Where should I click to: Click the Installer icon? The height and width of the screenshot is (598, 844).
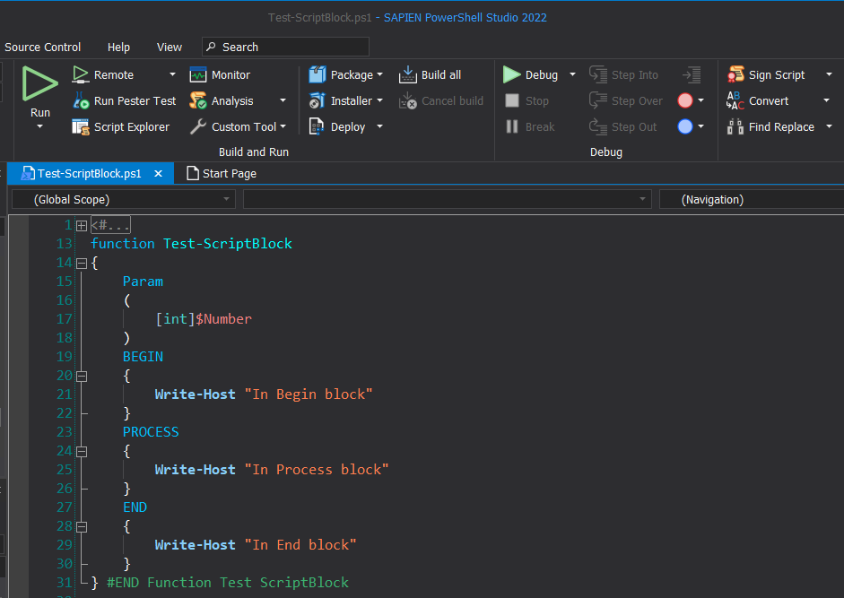[x=317, y=100]
